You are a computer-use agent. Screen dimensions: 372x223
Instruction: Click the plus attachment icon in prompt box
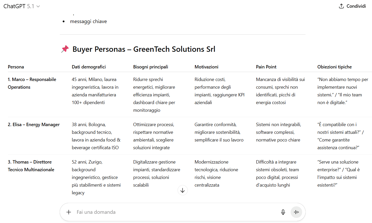point(69,212)
